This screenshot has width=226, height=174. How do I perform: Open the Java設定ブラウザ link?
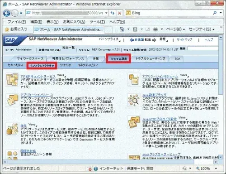coord(155,95)
